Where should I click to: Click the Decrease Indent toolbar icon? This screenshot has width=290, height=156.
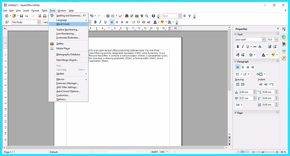[144, 22]
